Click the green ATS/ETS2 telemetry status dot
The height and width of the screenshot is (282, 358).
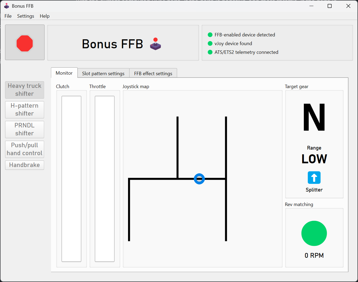coord(210,52)
